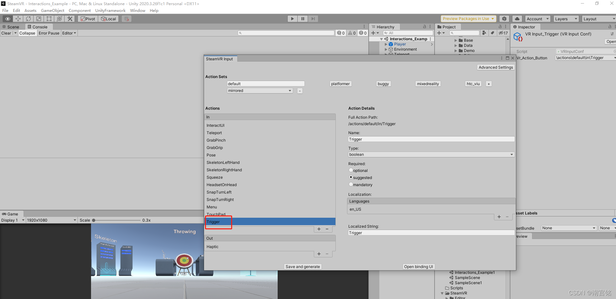Pause the editor playback

pos(303,19)
